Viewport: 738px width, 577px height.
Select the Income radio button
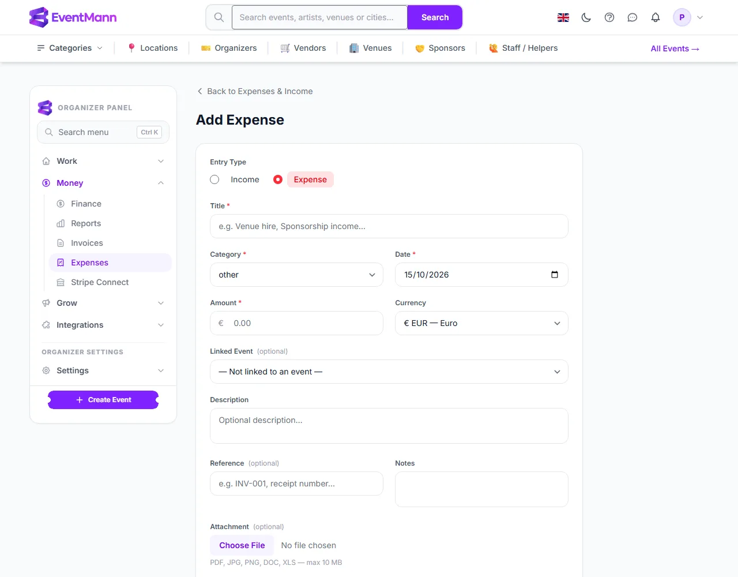click(x=214, y=179)
